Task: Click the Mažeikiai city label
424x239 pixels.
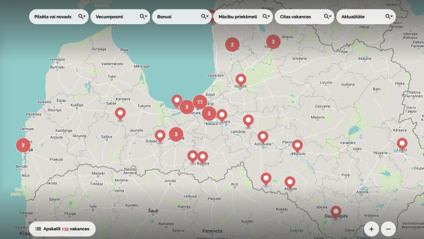Action: click(x=98, y=173)
